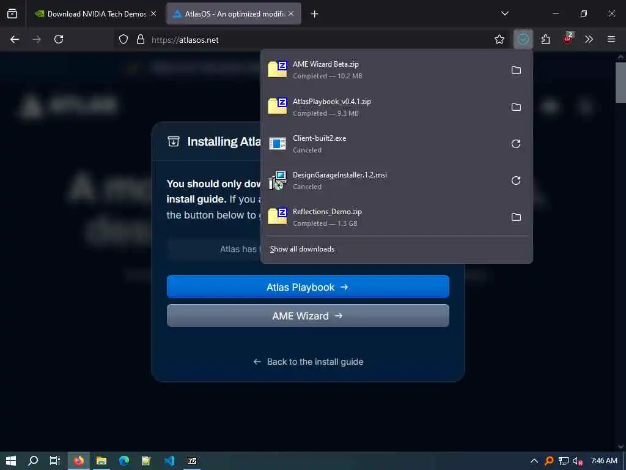Retry the Client-built2.exe download
The width and height of the screenshot is (626, 470).
click(516, 143)
